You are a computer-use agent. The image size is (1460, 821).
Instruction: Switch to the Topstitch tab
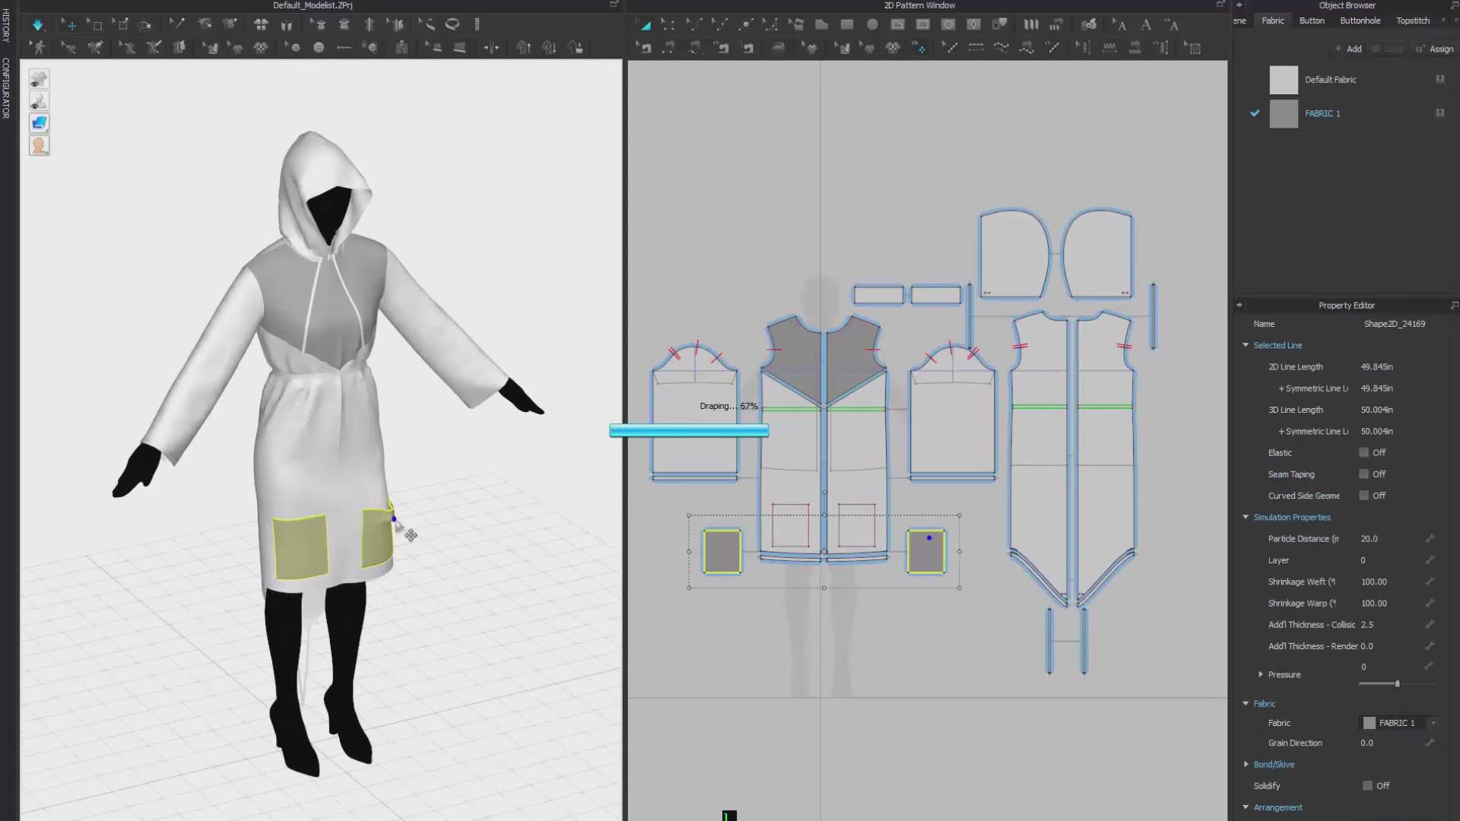tap(1413, 21)
